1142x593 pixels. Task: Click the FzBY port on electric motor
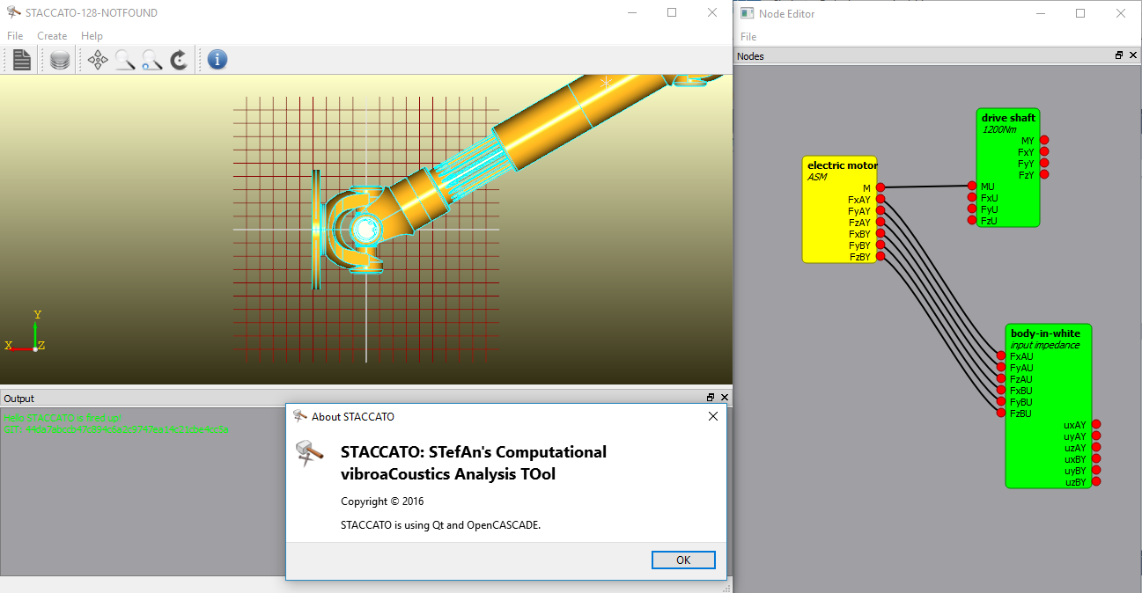[881, 257]
